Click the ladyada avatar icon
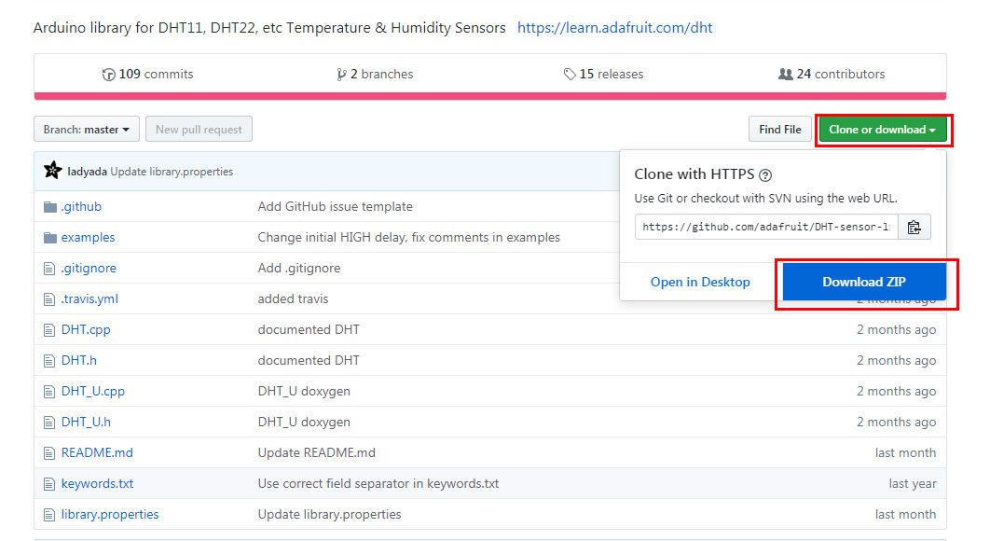990x541 pixels. [x=53, y=171]
